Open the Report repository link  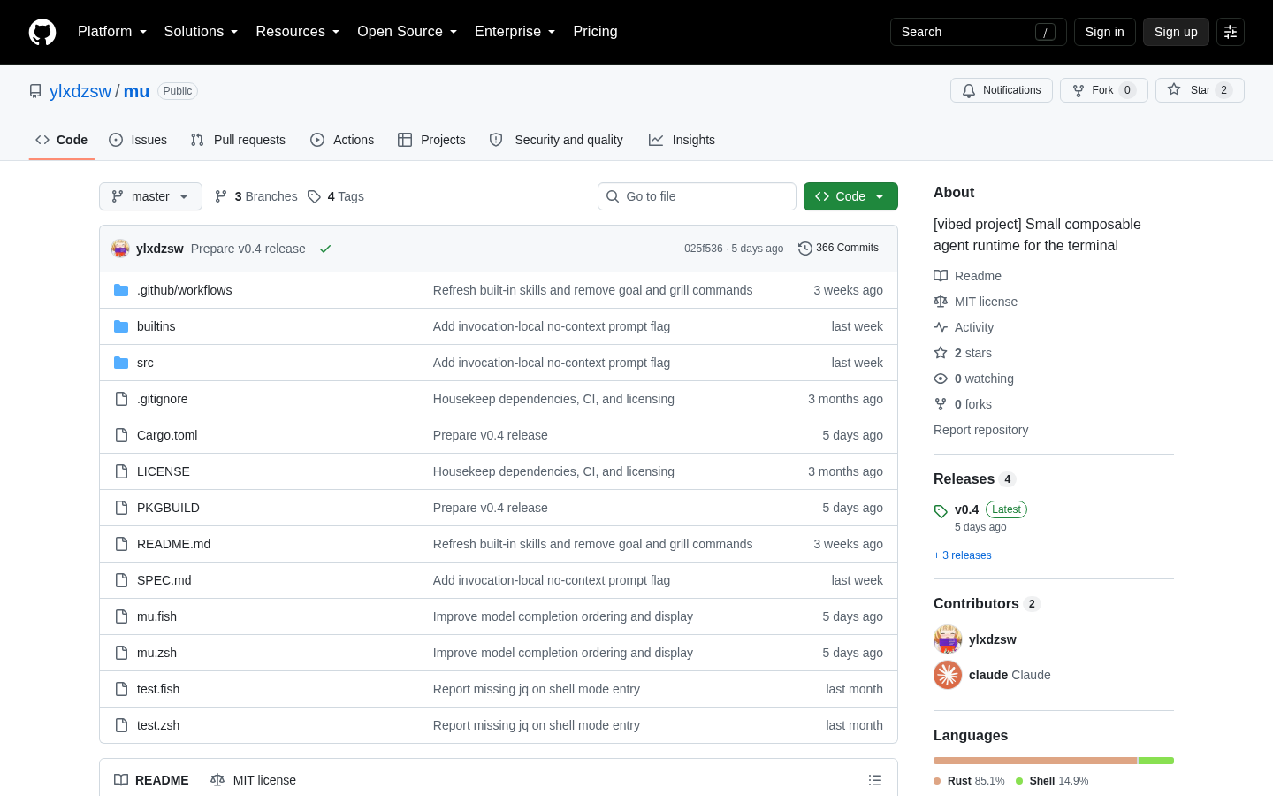point(980,430)
